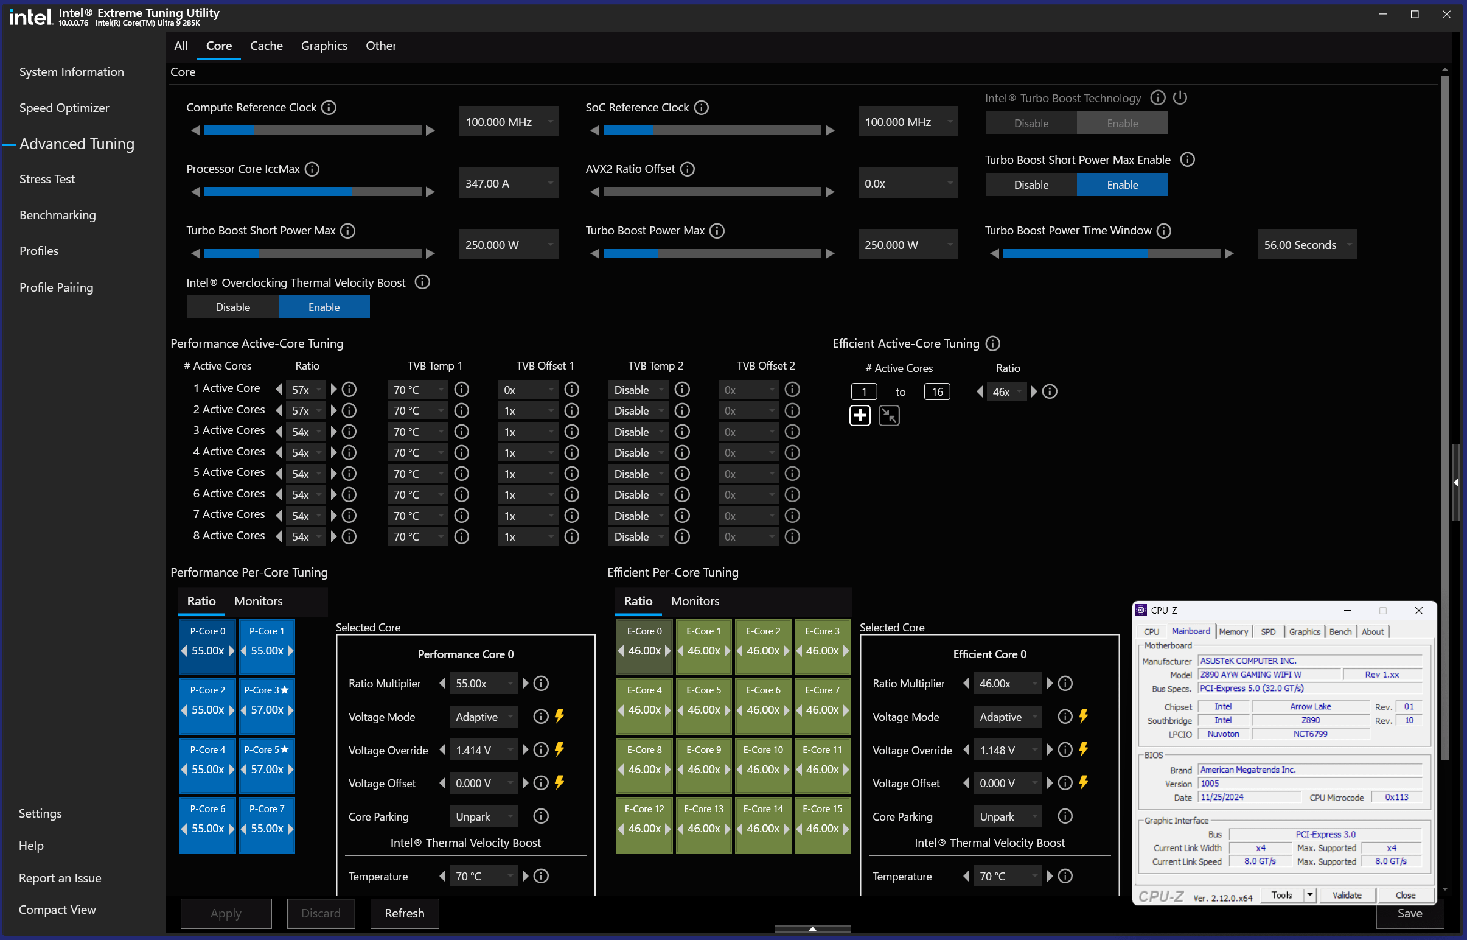Click Turbo Boost Power Time Window slider track

click(1112, 253)
